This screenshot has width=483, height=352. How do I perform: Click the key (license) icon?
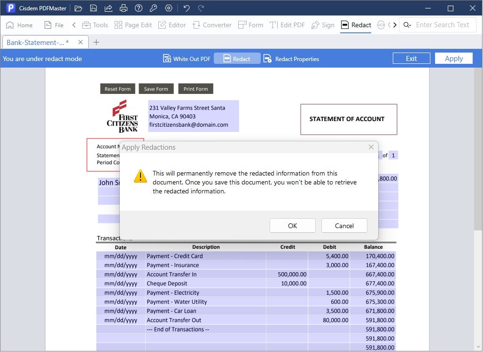(154, 8)
